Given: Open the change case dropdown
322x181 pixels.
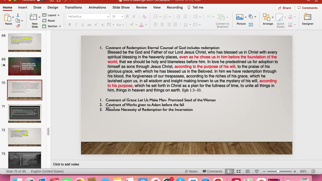Looking at the screenshot, I should 120,25.
